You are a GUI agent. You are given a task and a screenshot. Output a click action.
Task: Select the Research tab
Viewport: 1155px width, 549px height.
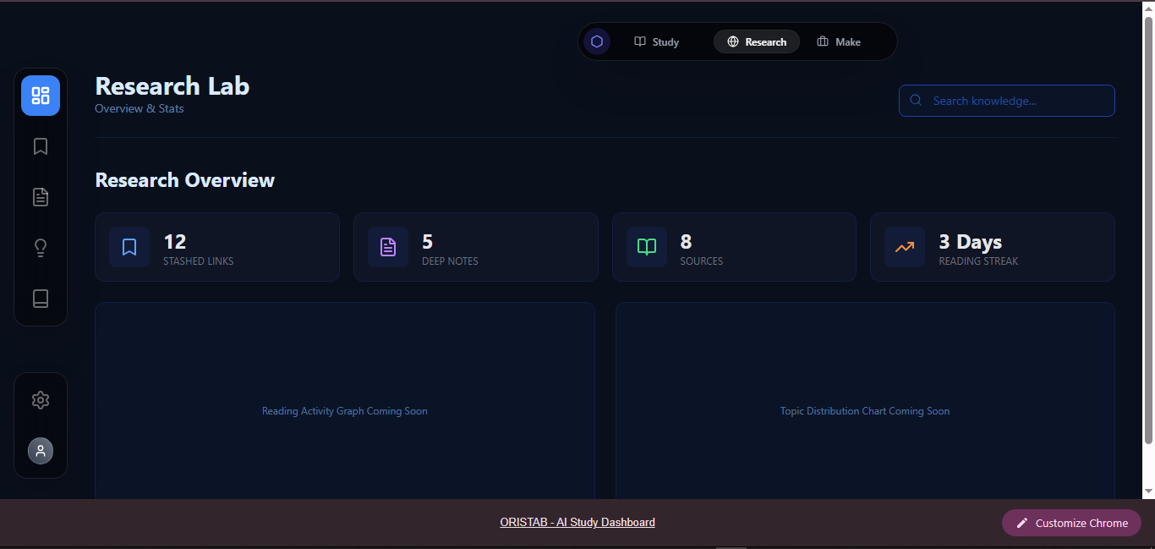tap(757, 41)
